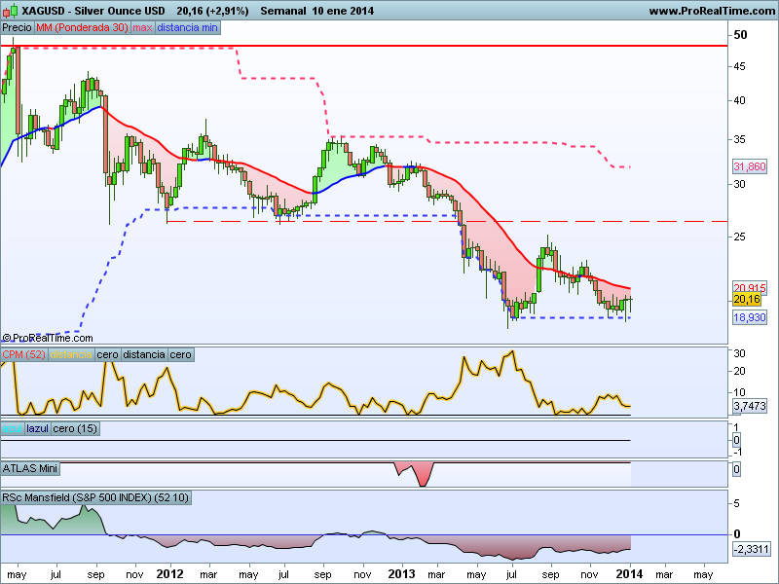Click the pink max indicator label

pos(142,27)
